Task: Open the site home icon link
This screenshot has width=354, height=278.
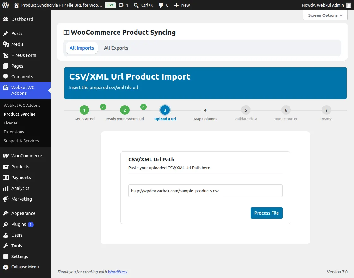Action: [x=16, y=5]
